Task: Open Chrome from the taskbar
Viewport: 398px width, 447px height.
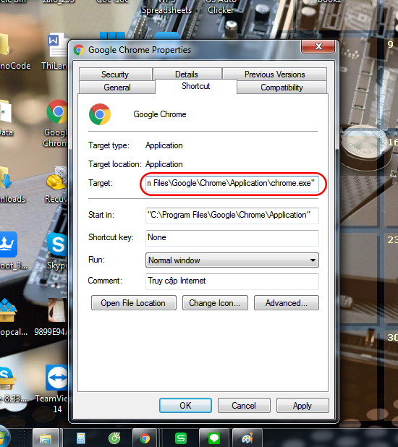Action: tap(145, 438)
